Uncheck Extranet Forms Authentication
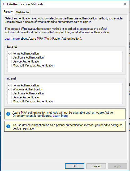The width and height of the screenshot is (130, 171). [10, 53]
